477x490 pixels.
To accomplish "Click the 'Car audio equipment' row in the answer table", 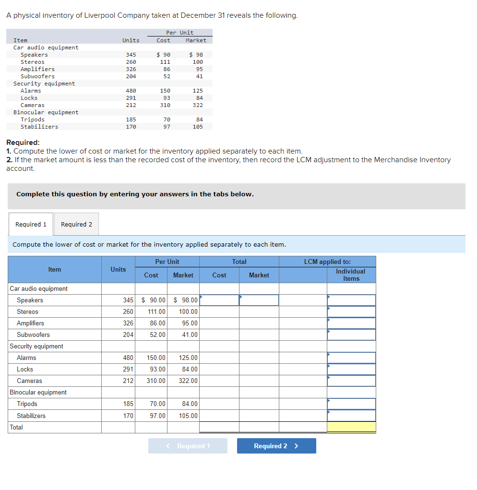I will [x=192, y=289].
